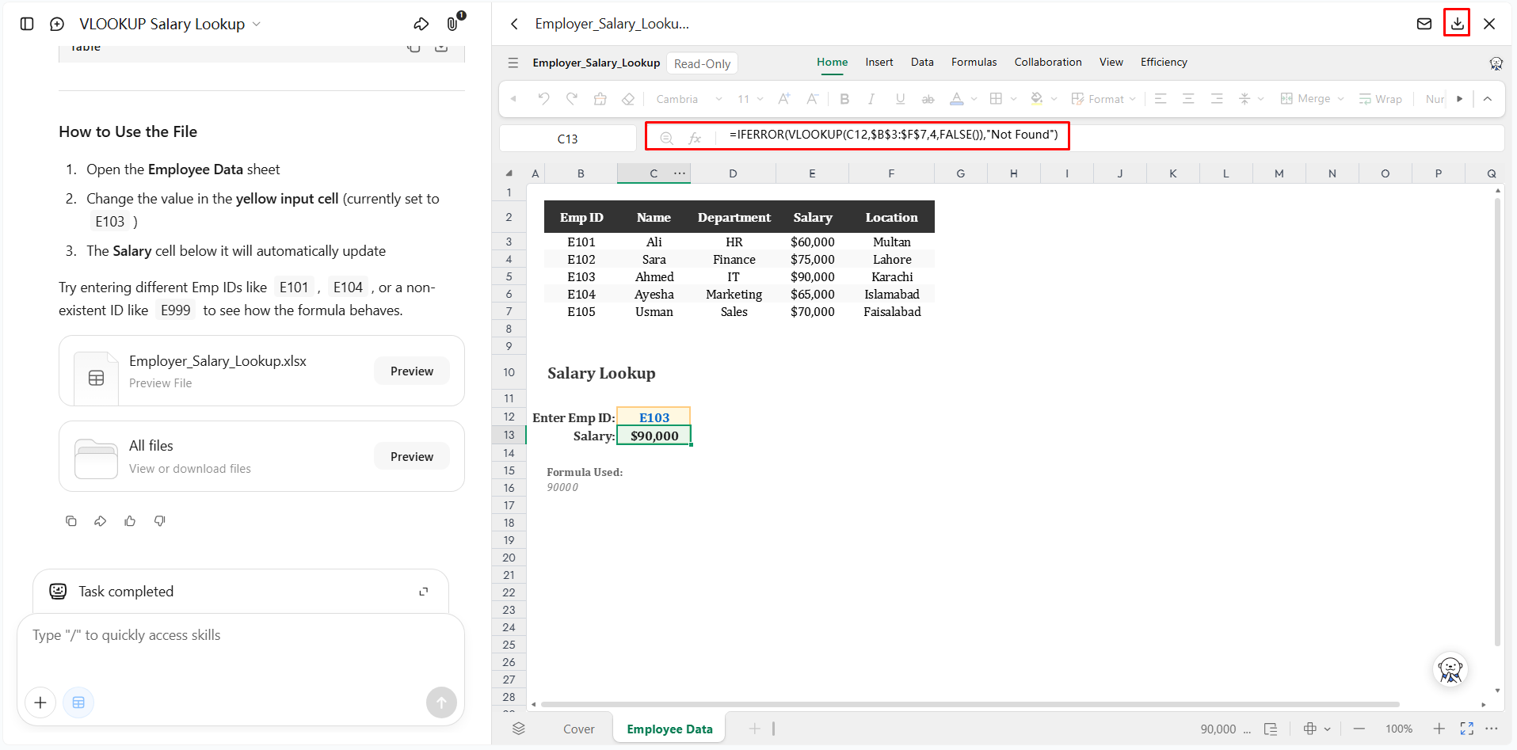Viewport: 1517px width, 750px height.
Task: Preview the Employer_Salary_Lookup.xlsx file
Action: (x=412, y=371)
